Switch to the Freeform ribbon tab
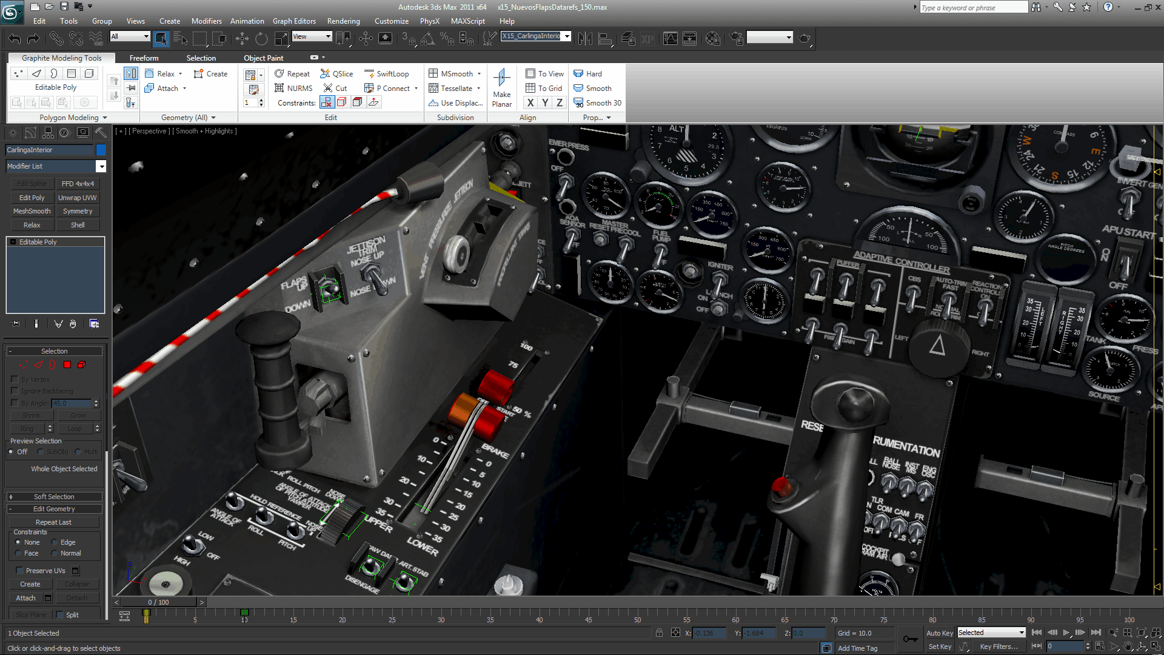Image resolution: width=1164 pixels, height=655 pixels. click(144, 58)
